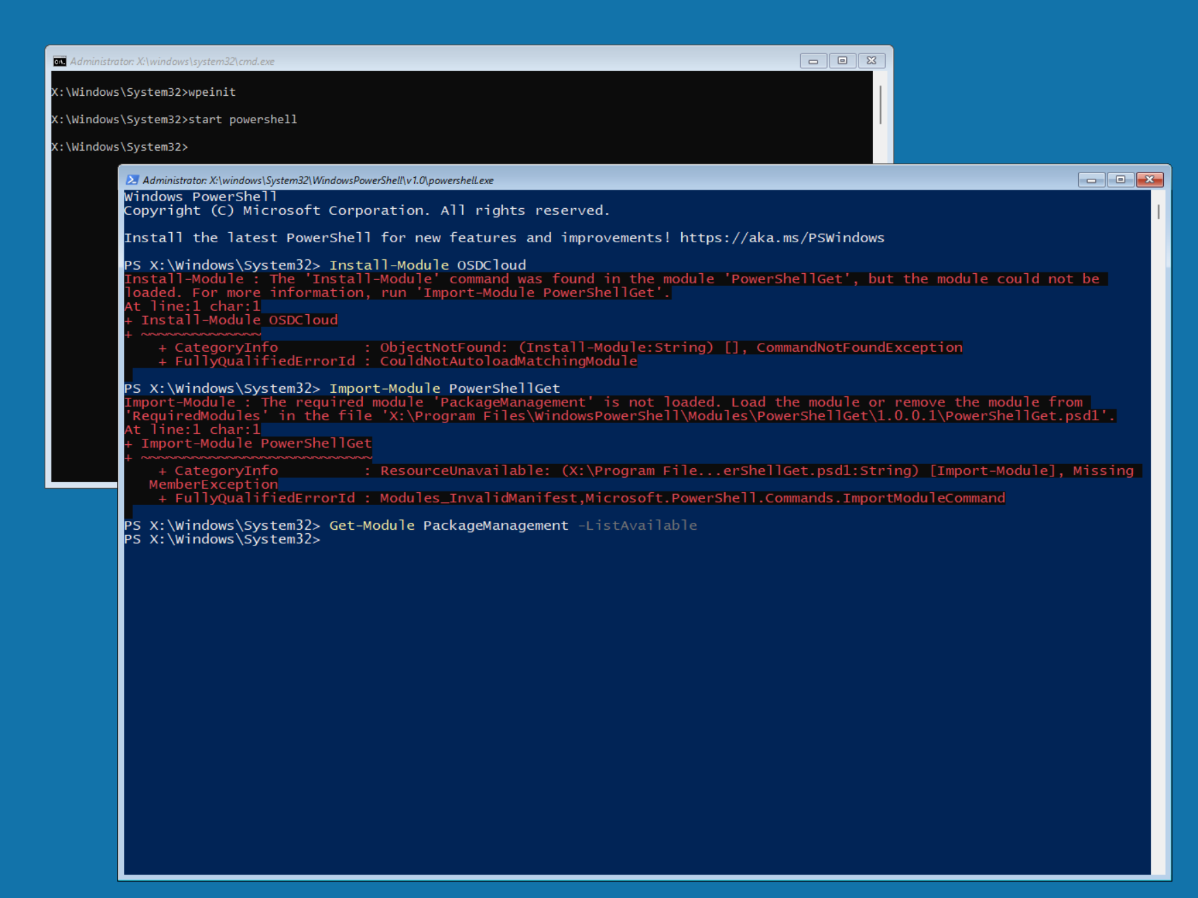Click the https://aka.ms/PSWindows URL text
The image size is (1198, 898).
pos(782,238)
